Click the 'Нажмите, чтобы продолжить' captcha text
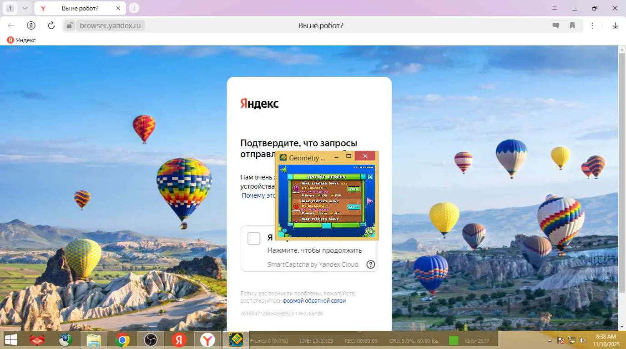626x349 pixels. pos(314,250)
